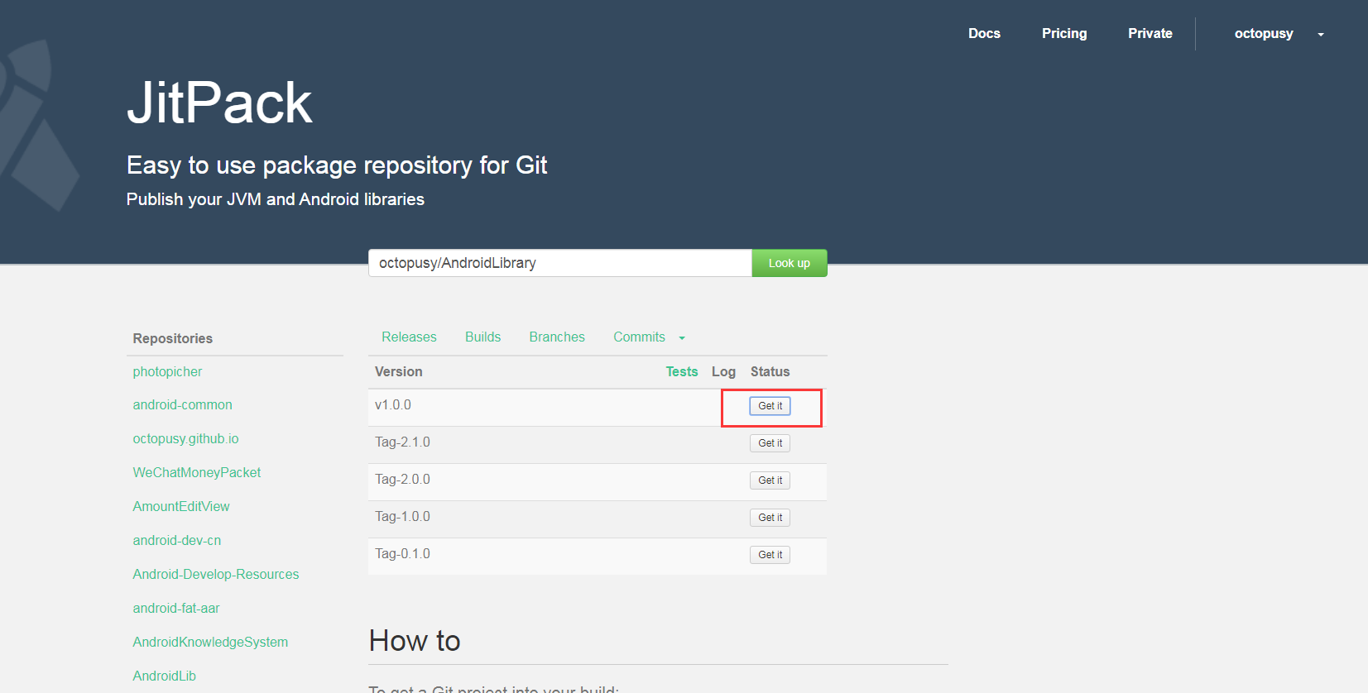Select the Tag-0.1.0 version text

pos(402,553)
